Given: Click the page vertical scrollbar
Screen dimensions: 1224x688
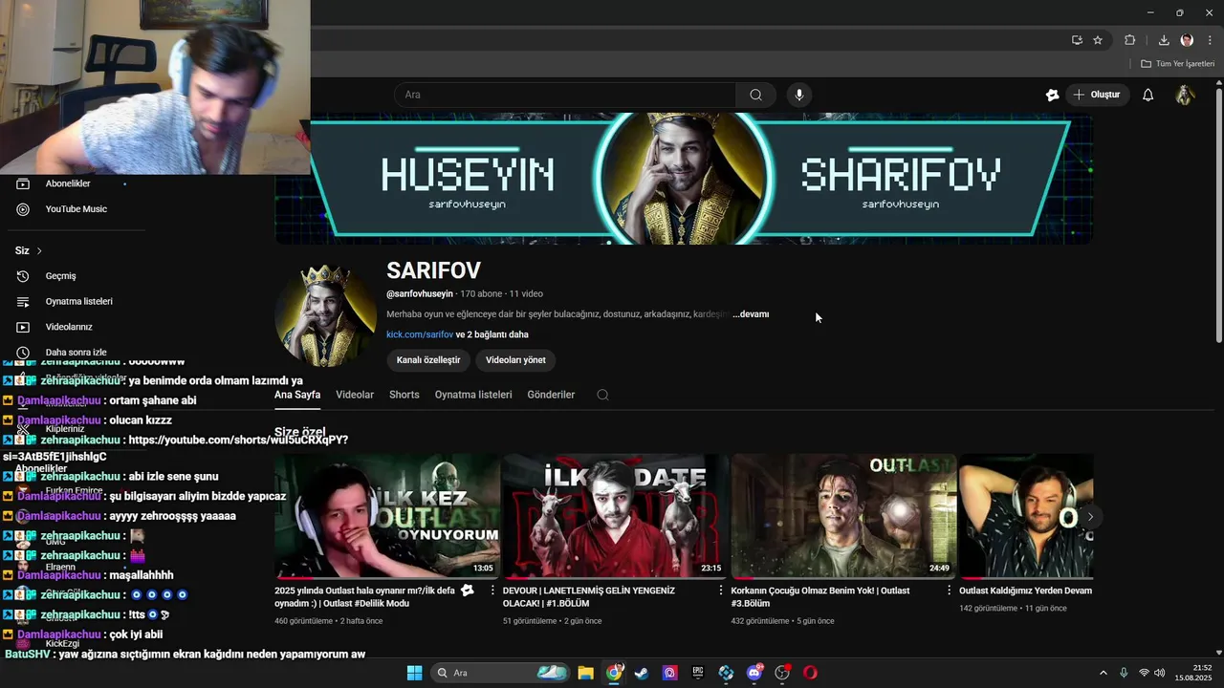Looking at the screenshot, I should pos(1218,215).
